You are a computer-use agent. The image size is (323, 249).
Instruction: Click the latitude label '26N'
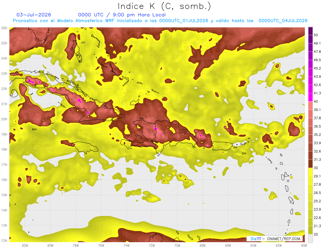click(x=4, y=28)
